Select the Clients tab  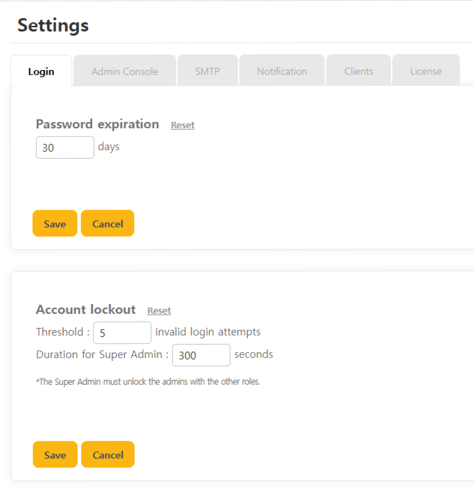tap(358, 71)
